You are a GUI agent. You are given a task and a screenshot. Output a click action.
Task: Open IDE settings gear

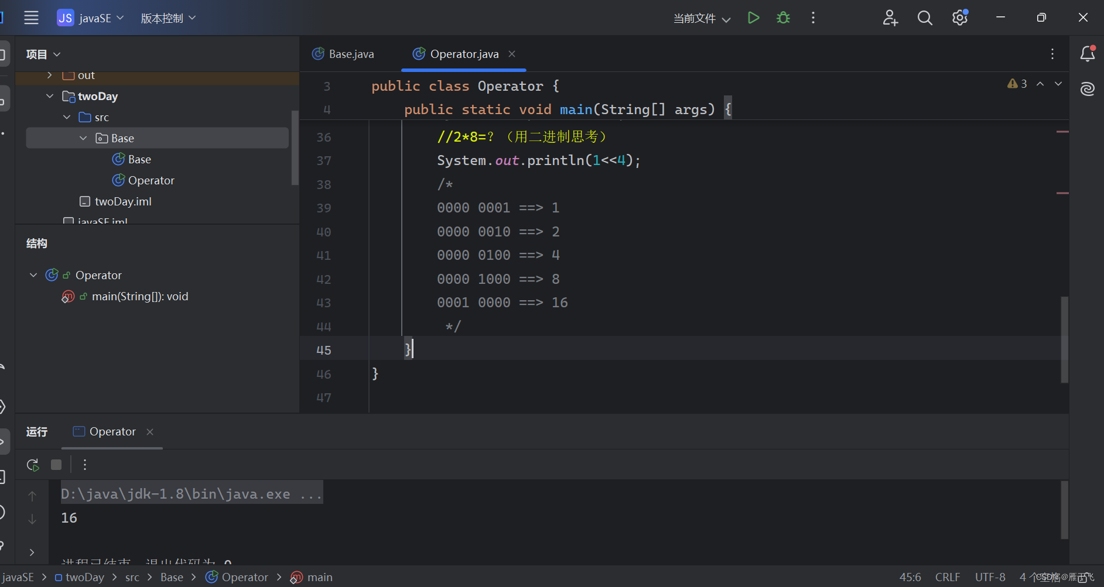(960, 18)
